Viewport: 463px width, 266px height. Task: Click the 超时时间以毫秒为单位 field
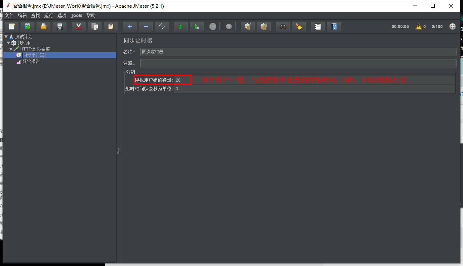click(x=314, y=89)
